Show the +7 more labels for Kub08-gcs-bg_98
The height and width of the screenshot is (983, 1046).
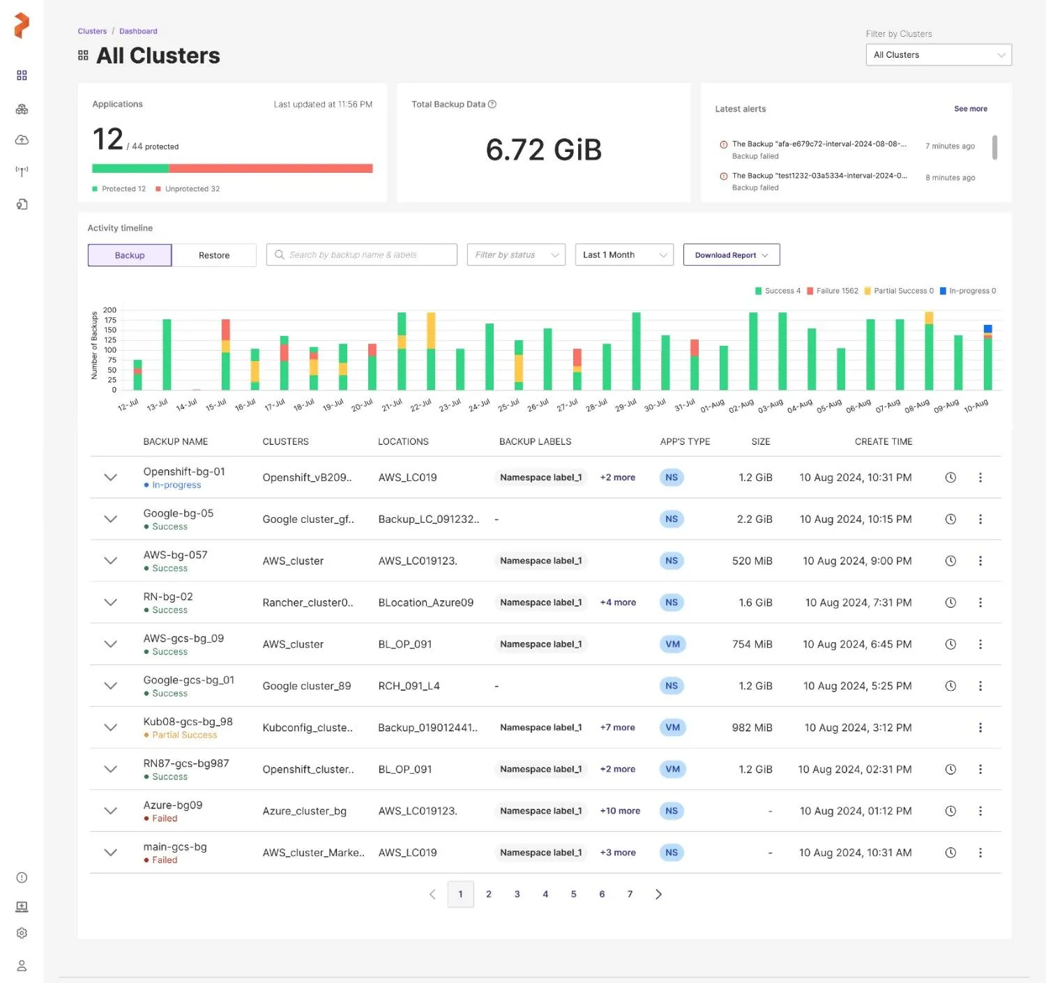pos(618,728)
